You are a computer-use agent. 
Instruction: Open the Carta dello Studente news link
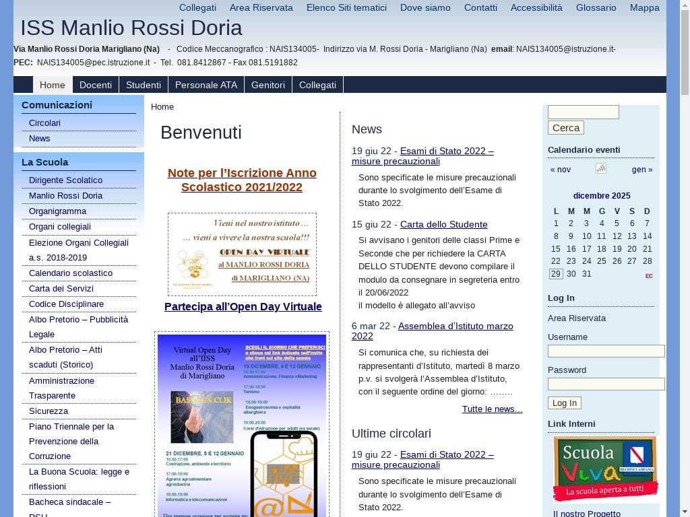click(x=443, y=224)
